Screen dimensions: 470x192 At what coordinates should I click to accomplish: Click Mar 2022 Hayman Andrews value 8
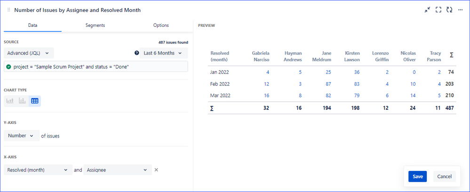(x=300, y=96)
